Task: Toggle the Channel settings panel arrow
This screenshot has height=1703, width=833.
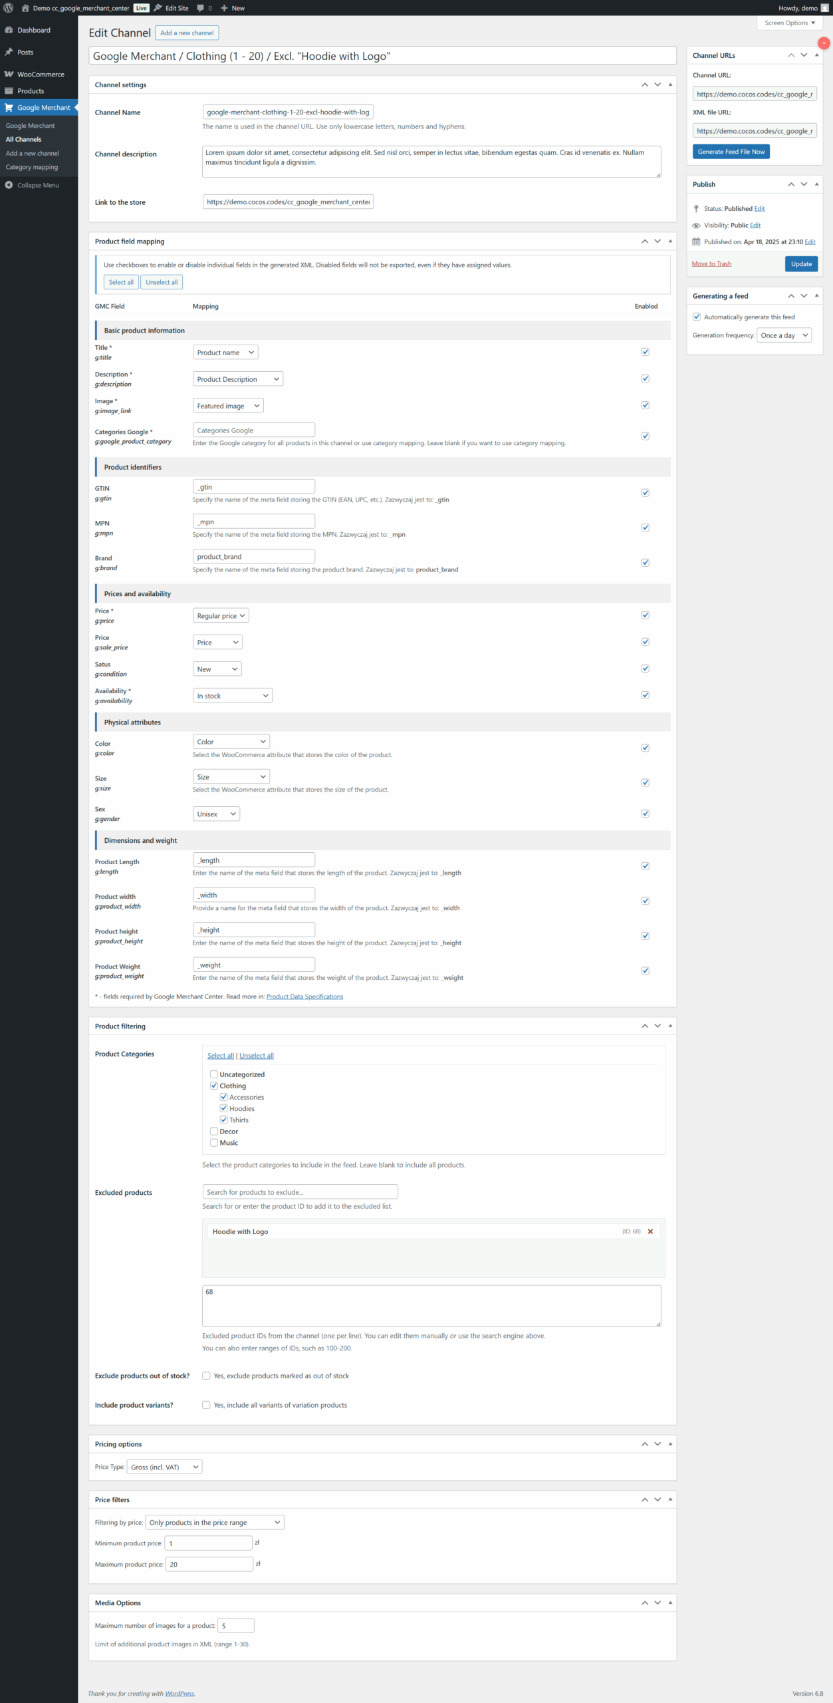Action: 670,84
